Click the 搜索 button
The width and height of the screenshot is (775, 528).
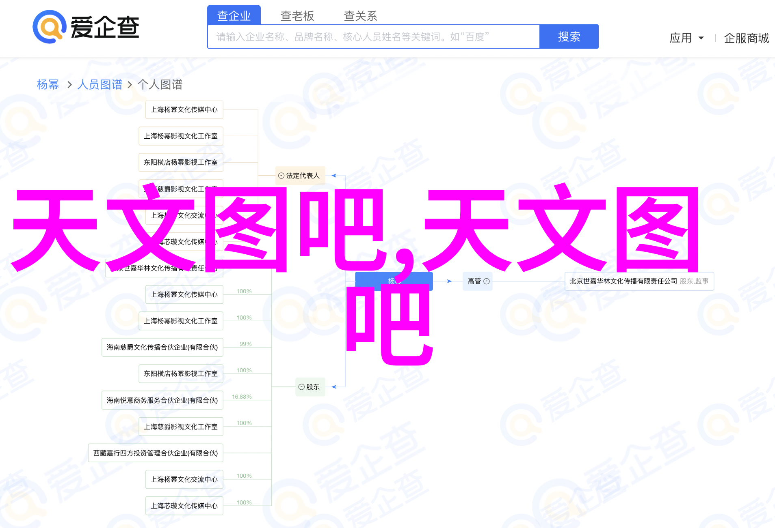tap(569, 37)
